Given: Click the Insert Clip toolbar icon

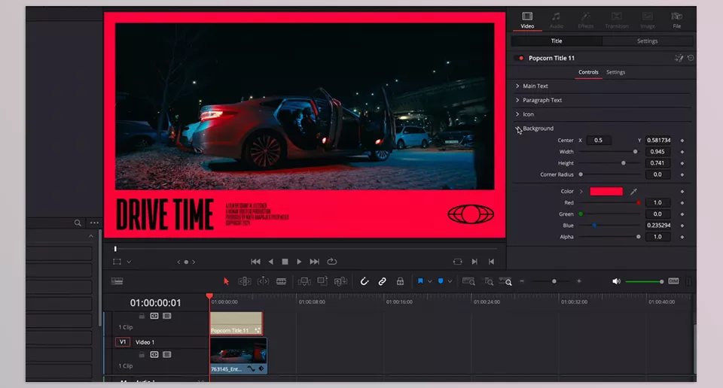Looking at the screenshot, I should coord(304,281).
